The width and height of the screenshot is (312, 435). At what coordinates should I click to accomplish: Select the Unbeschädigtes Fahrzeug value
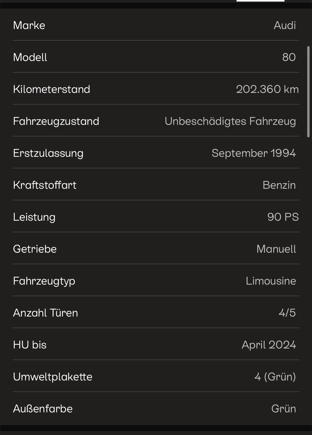pyautogui.click(x=230, y=121)
